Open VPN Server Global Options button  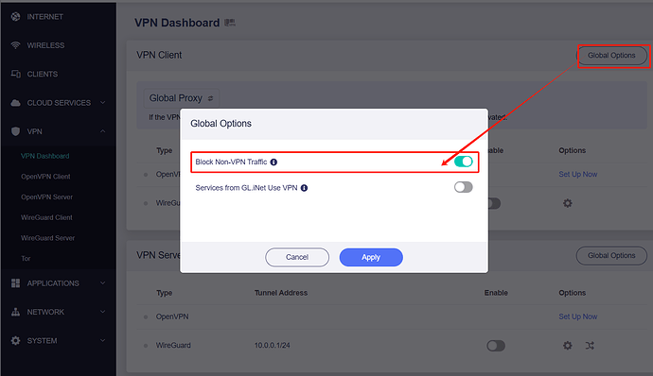(x=611, y=255)
